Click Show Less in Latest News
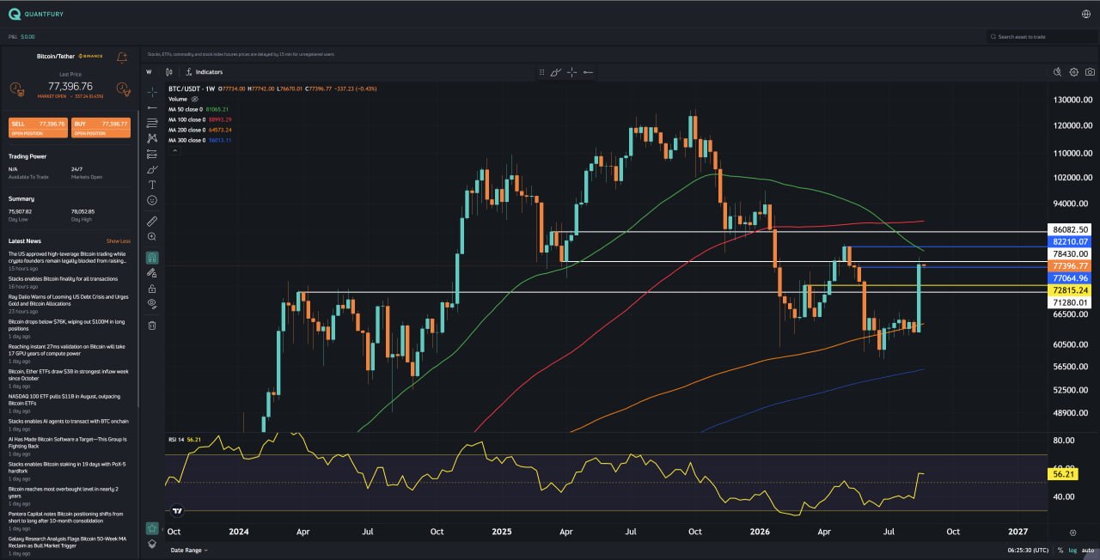The image size is (1100, 560). point(119,241)
